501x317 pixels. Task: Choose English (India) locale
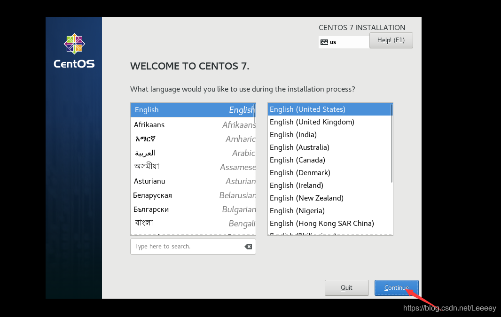[x=329, y=135]
